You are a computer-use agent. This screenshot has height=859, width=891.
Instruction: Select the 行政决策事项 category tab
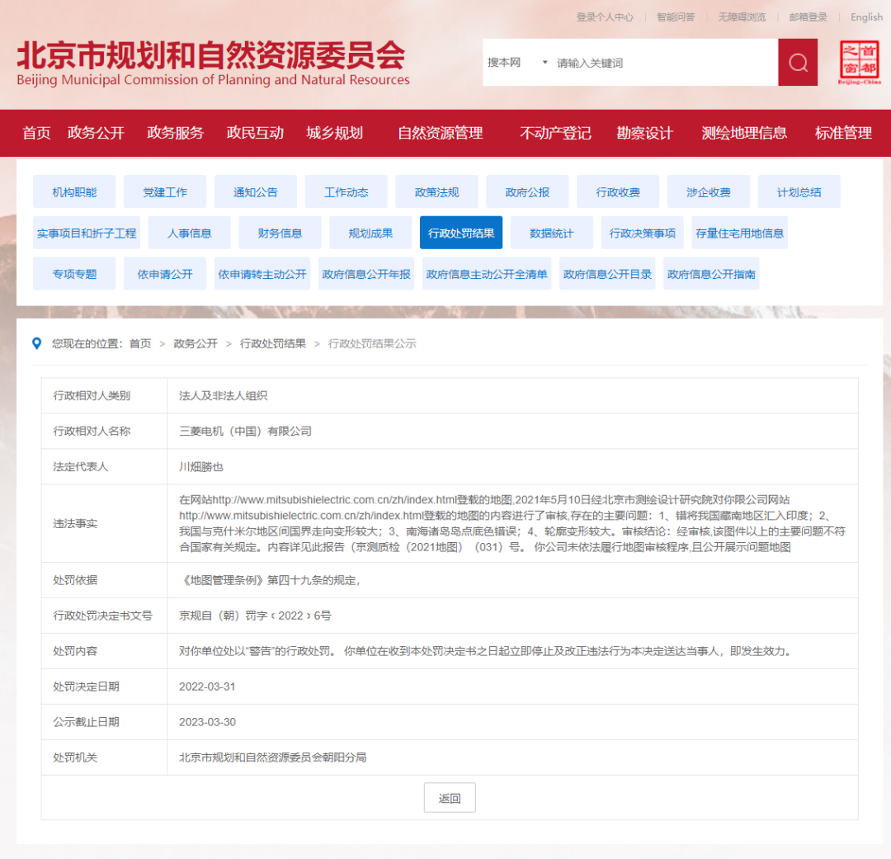[x=643, y=233]
